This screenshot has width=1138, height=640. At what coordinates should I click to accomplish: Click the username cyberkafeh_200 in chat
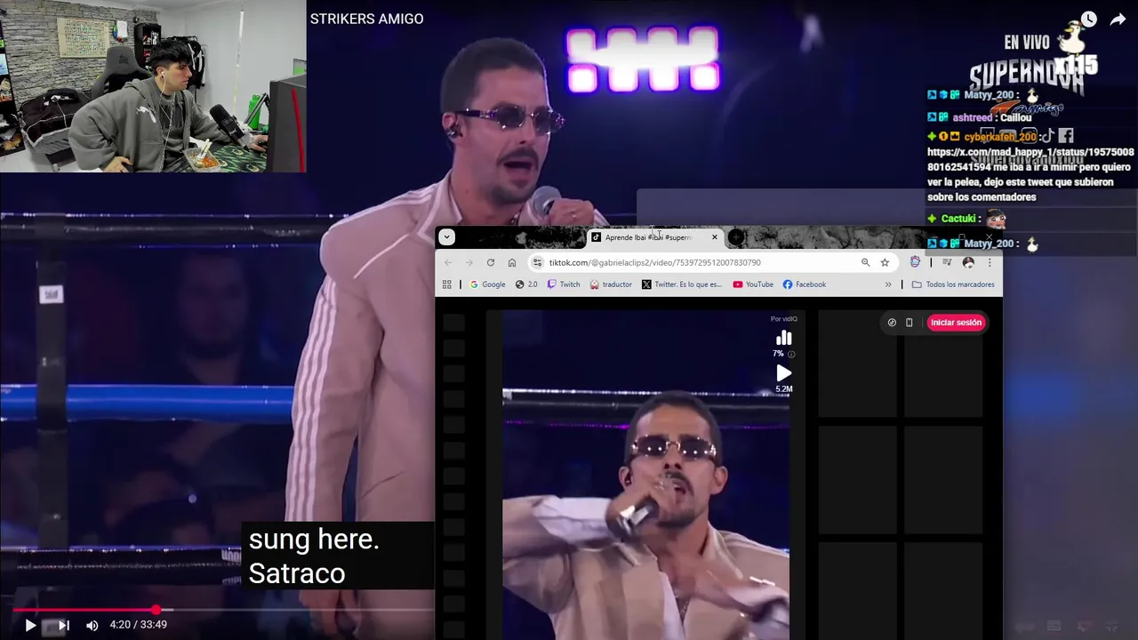point(1000,137)
